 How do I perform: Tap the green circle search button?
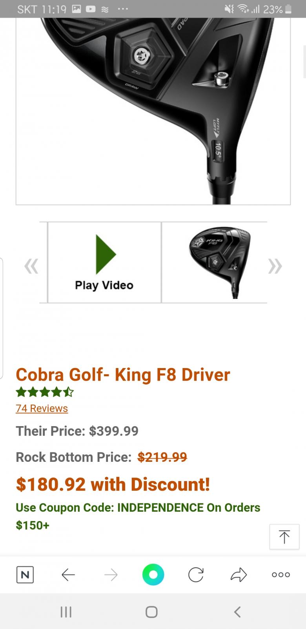pos(153,575)
